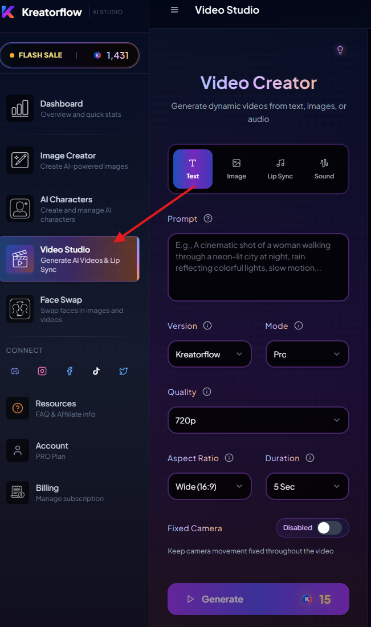Open the Aspect Ratio Wide (16:9) dropdown
The image size is (371, 627).
click(209, 487)
